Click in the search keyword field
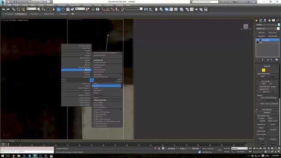 click(x=205, y=2)
